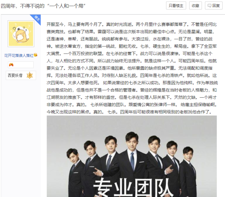Viewport: 225px width, 197px height.
Task: Open the 专业团队 image in the post
Action: point(132,156)
